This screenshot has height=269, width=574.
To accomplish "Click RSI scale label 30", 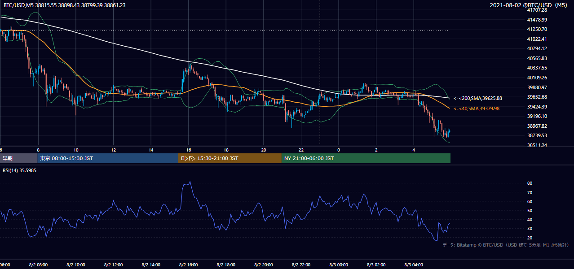I will [x=530, y=229].
